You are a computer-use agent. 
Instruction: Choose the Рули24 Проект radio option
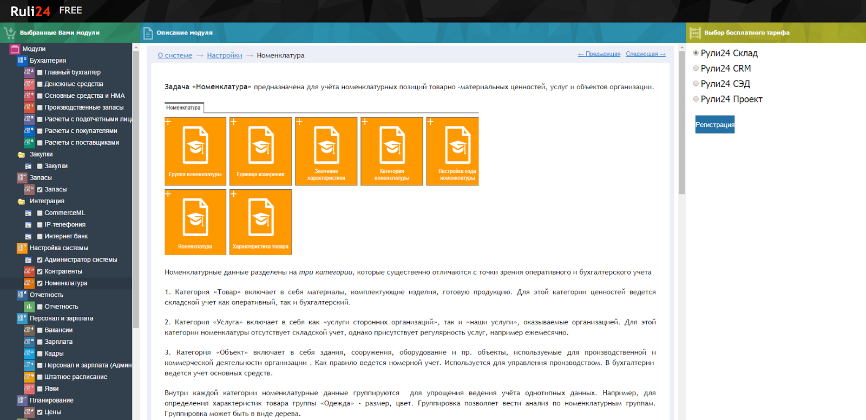(696, 99)
